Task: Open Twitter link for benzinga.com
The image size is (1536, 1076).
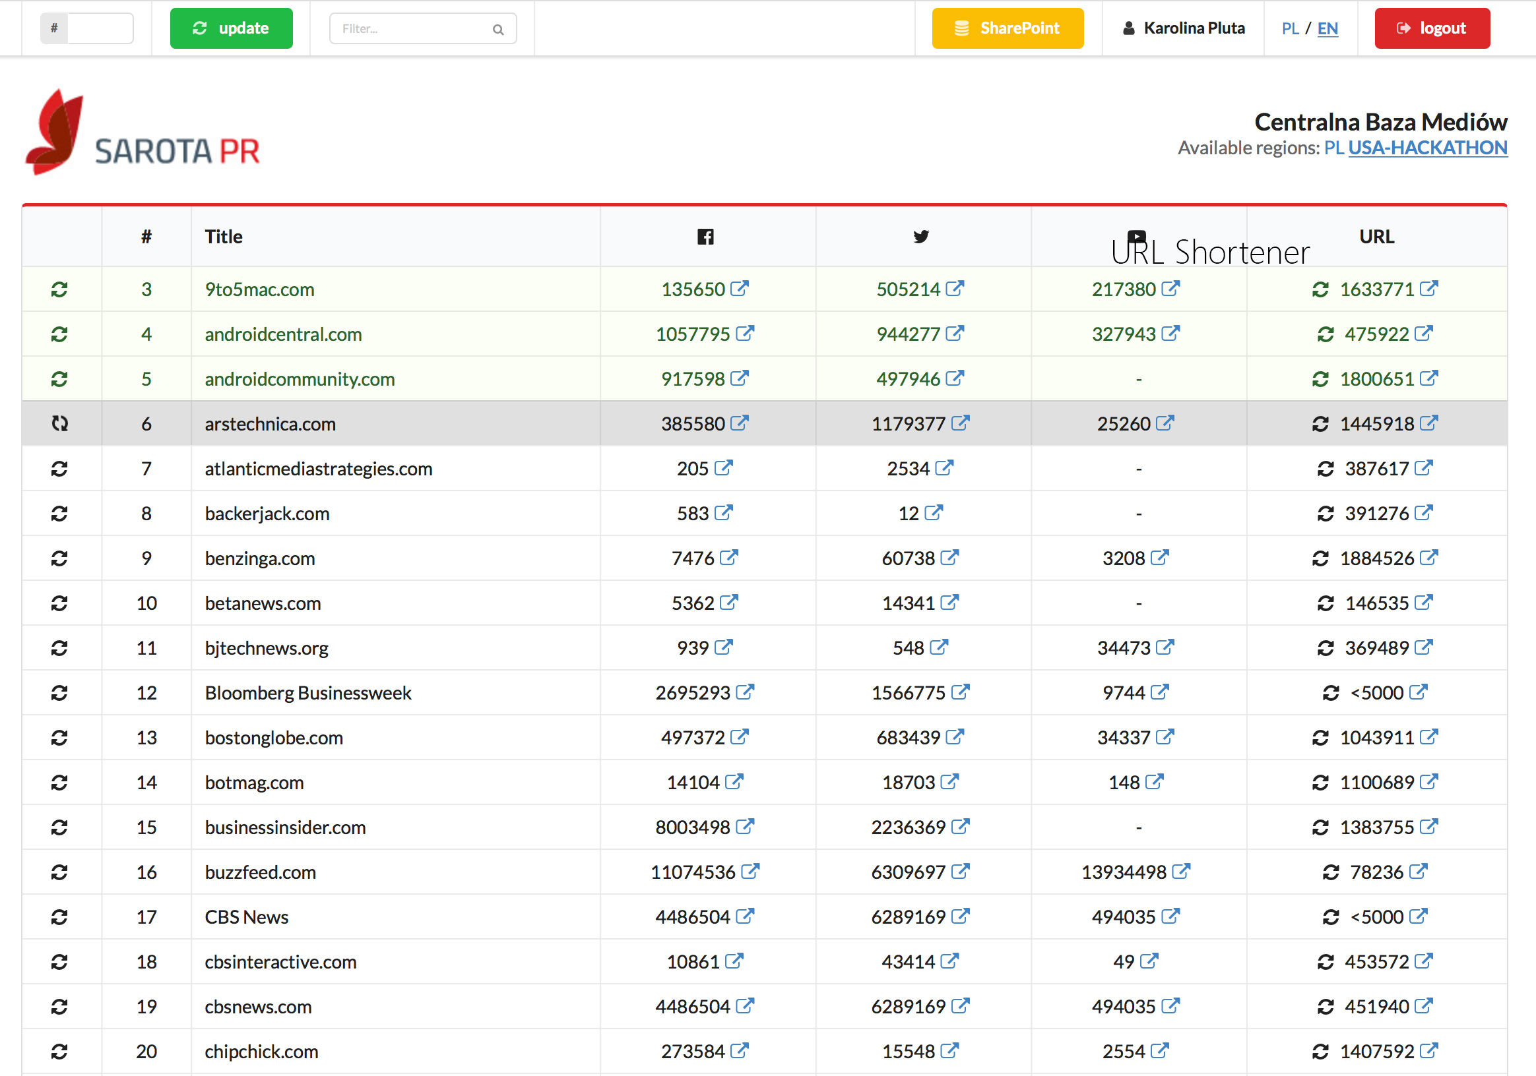Action: 949,557
